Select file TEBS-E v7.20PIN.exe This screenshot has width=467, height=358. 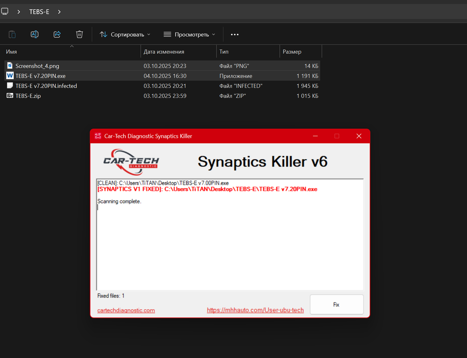pyautogui.click(x=163, y=76)
